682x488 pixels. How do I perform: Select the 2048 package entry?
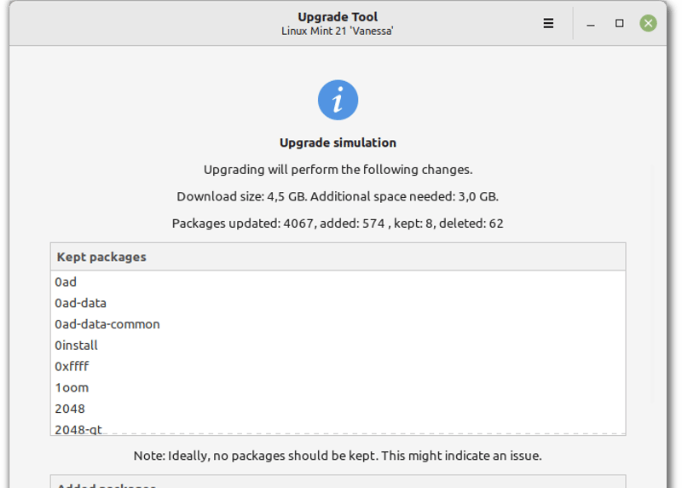tap(70, 409)
